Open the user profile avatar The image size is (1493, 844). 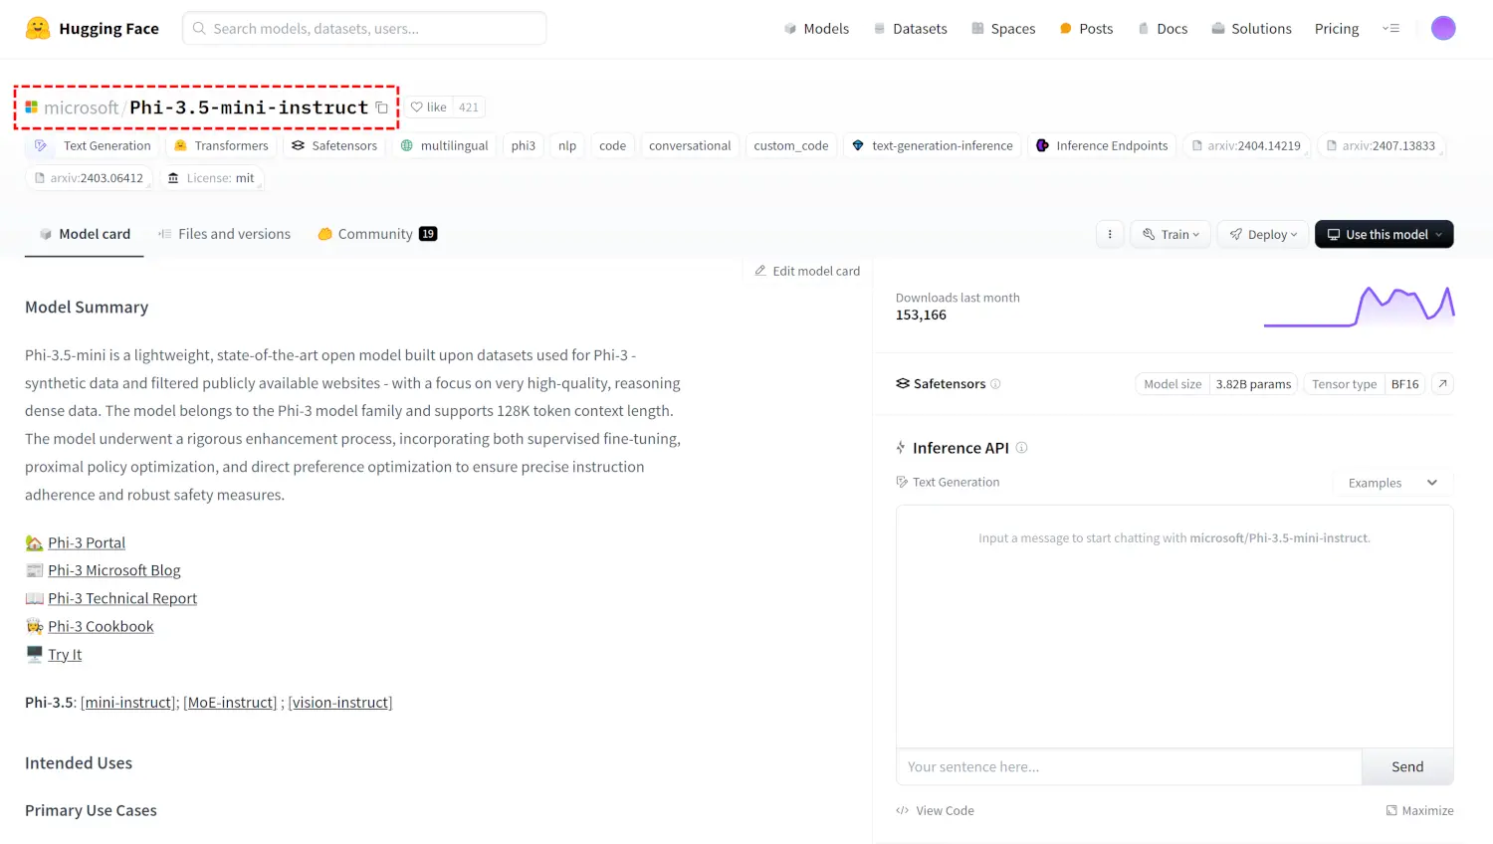pyautogui.click(x=1442, y=28)
